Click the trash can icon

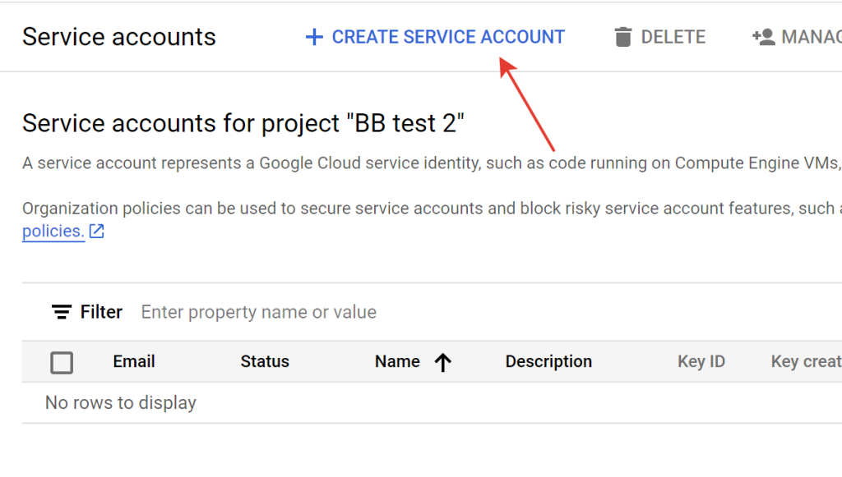623,37
